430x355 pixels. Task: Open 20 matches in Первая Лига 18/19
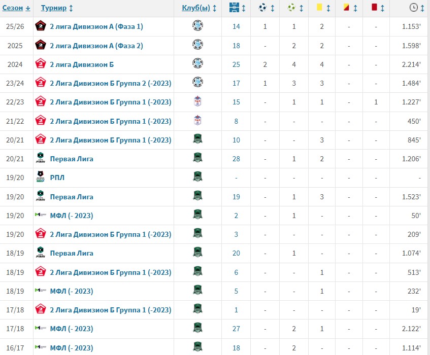click(x=236, y=254)
